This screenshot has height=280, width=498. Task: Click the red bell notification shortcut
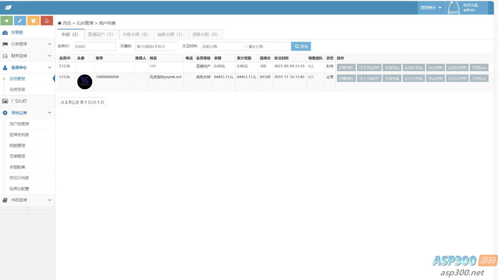47,21
